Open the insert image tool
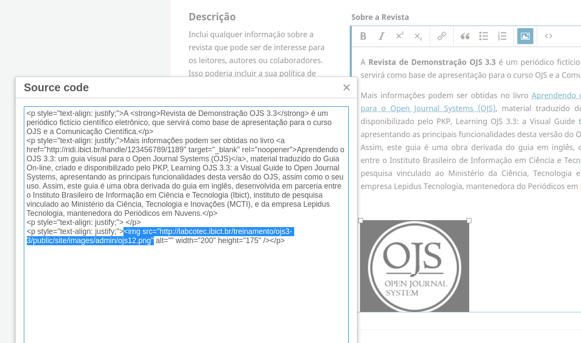Viewport: 581px width, 343px height. [525, 36]
